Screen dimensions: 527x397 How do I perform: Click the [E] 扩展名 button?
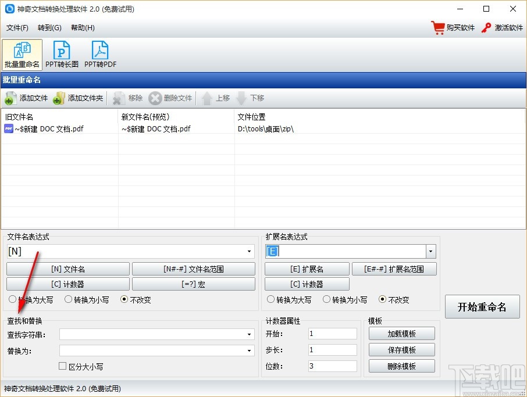click(x=307, y=269)
